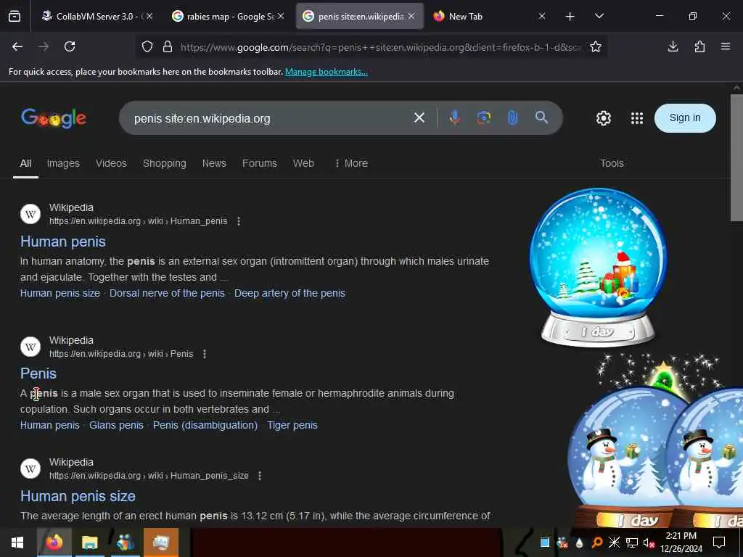Click the paperclip attach icon in the search box
Screen dimensions: 743x557
[513, 117]
